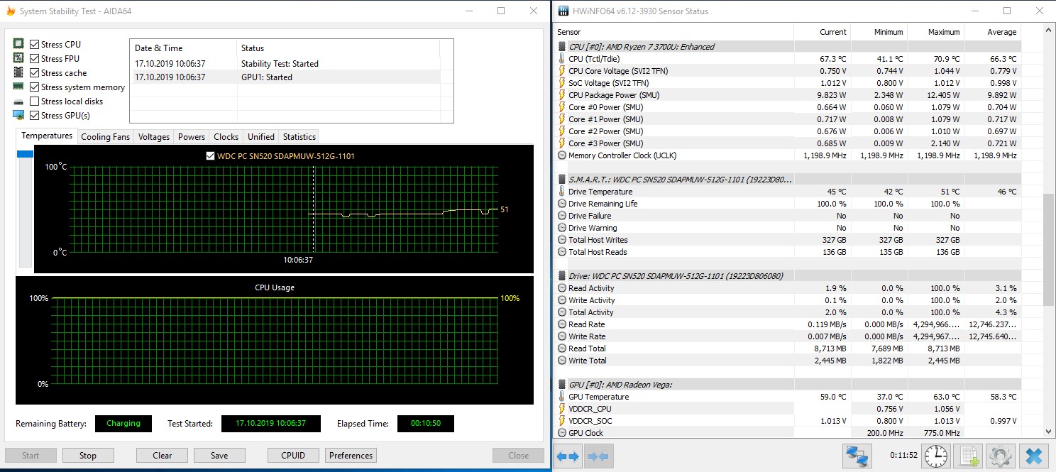Select the Clocks tab

point(226,137)
